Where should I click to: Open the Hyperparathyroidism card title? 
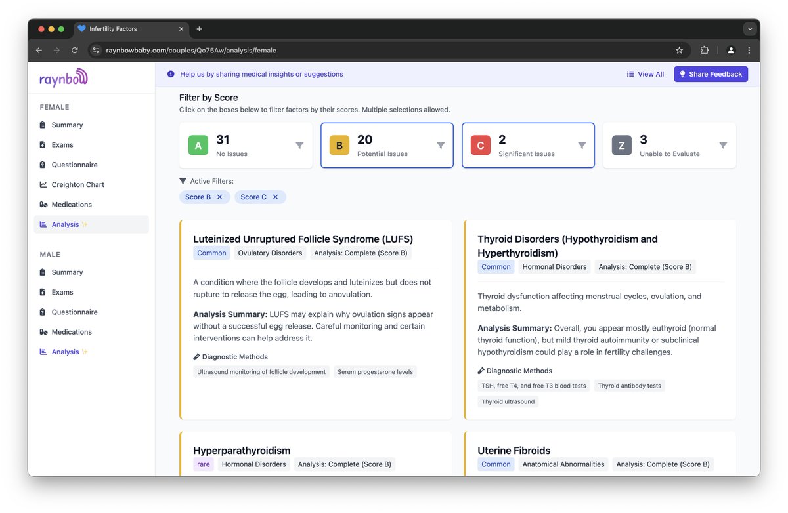(x=242, y=451)
